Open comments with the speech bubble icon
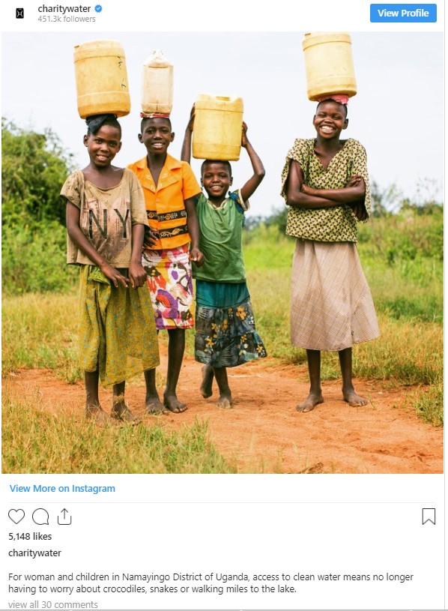 (x=40, y=517)
